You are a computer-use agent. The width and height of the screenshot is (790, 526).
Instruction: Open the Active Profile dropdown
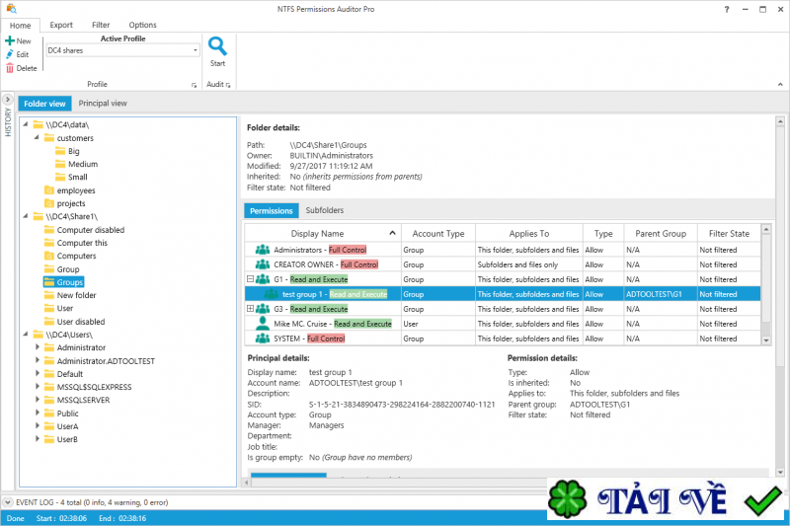point(196,49)
